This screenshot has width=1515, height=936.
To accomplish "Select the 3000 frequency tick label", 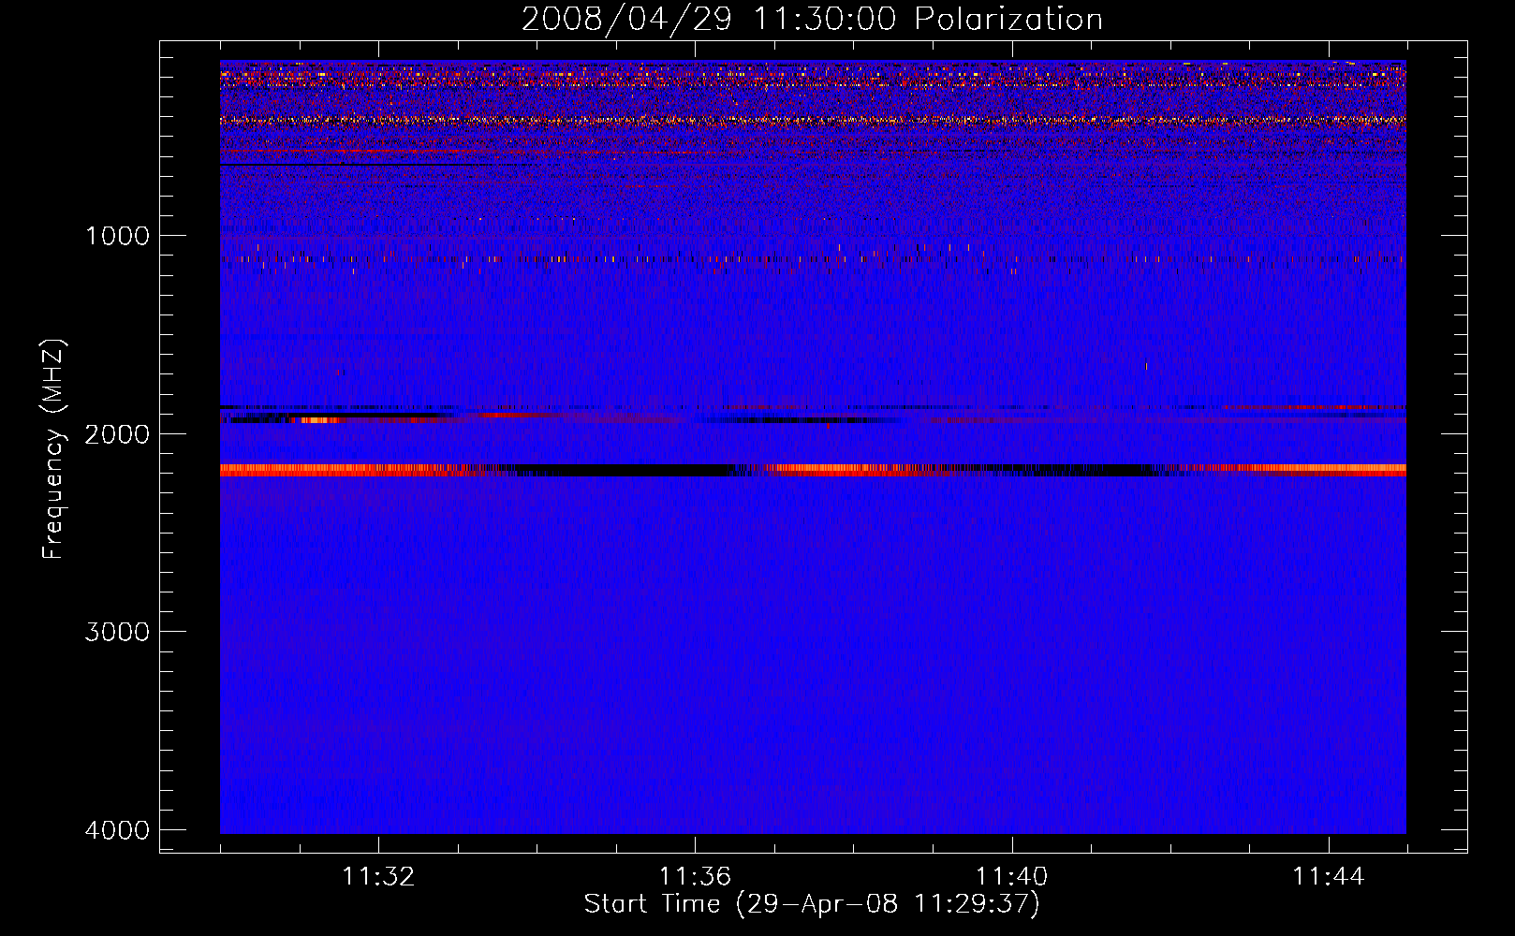I will click(x=118, y=632).
